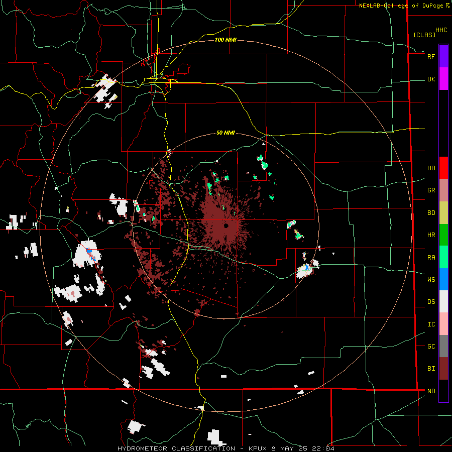Click the HR legend label
452x452 pixels.
(x=431, y=235)
